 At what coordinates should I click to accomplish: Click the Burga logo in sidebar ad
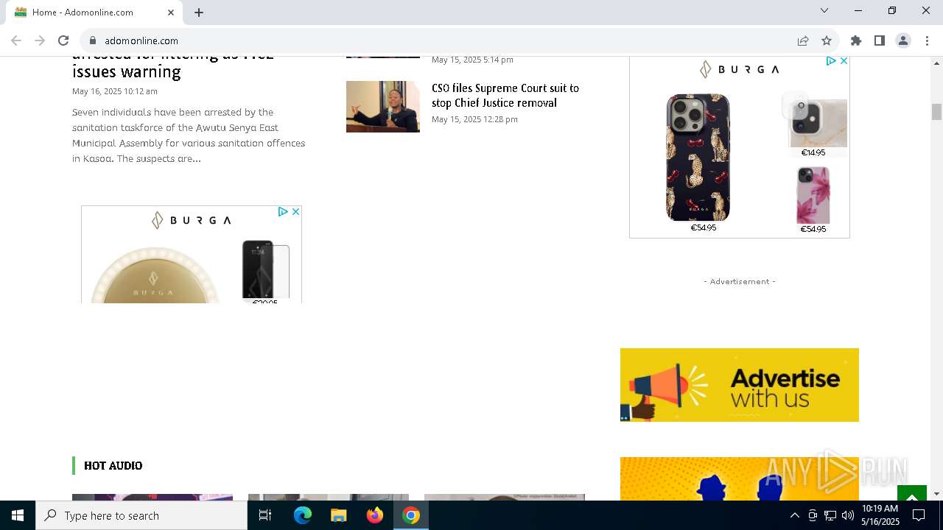point(740,69)
